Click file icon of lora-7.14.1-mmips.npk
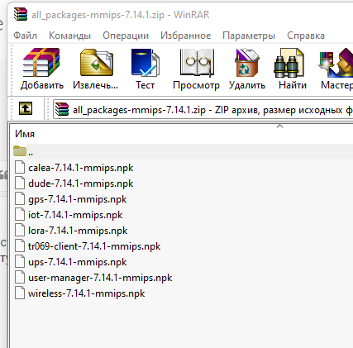The image size is (353, 348). click(20, 230)
